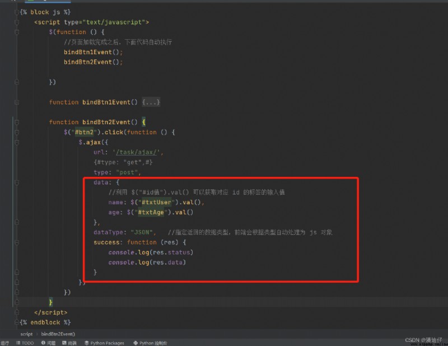Collapse fold marker on the 'data: {' line
Screen dimensions: 448x346
17,183
